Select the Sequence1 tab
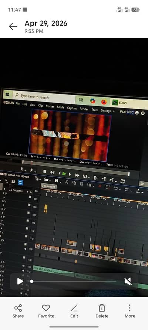 (x=48, y=187)
